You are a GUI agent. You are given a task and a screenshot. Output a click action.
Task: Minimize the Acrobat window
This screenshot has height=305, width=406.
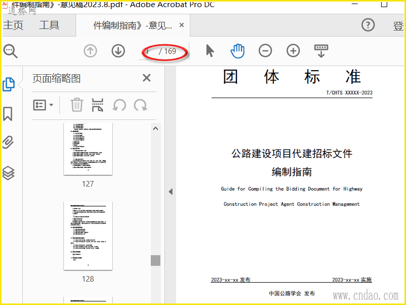tap(355, 4)
